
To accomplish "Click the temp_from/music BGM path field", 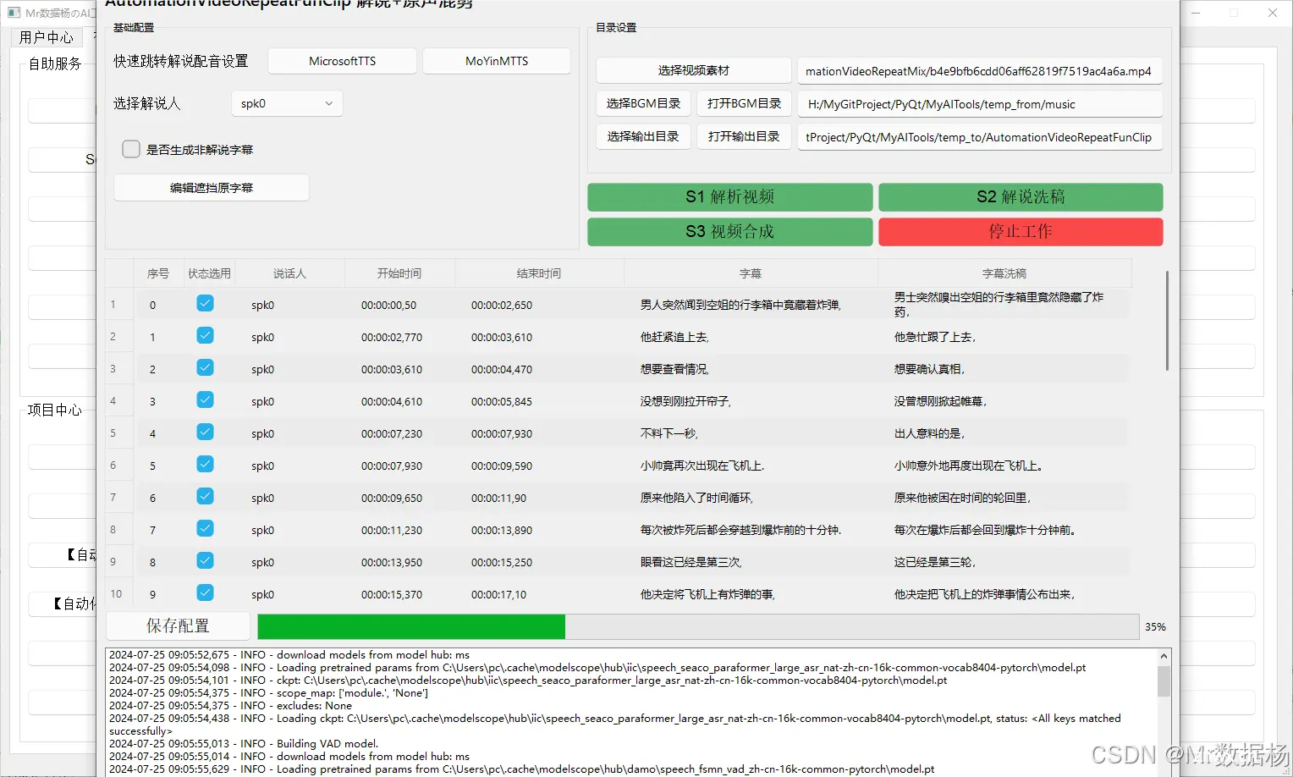I will point(980,104).
